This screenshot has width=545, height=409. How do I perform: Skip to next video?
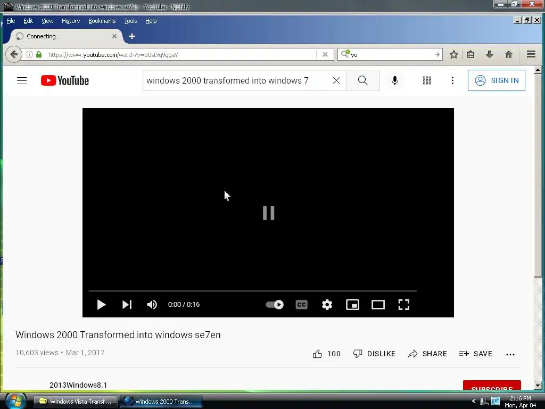127,305
